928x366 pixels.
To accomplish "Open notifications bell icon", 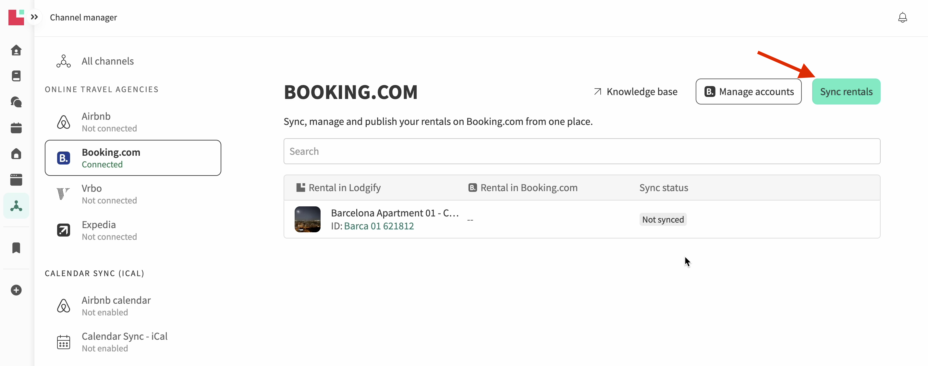I will point(902,17).
